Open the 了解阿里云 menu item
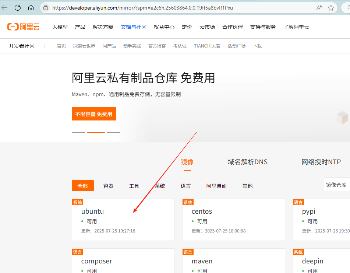 [296, 27]
